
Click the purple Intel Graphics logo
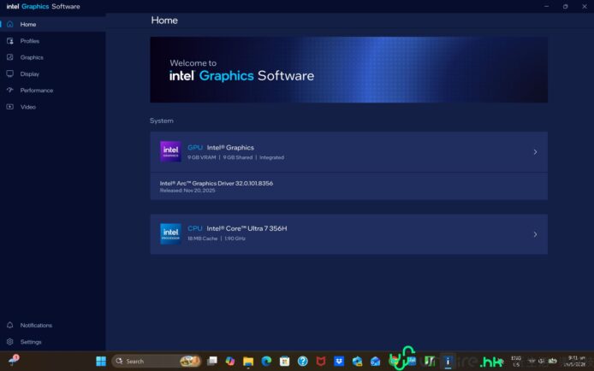pyautogui.click(x=170, y=151)
